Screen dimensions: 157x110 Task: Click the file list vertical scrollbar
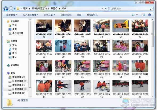(152, 58)
